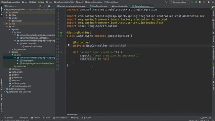Open the SampleMvcSpec run configuration dropdown
This screenshot has width=215, height=121.
coord(179,2)
